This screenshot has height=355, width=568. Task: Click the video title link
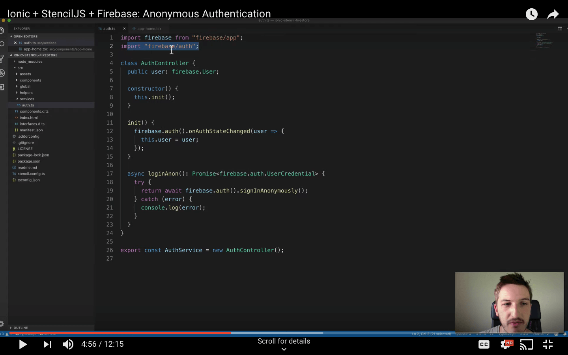pyautogui.click(x=139, y=14)
